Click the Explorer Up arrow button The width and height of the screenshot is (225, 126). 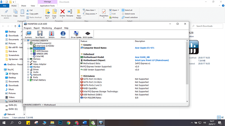(x=15, y=26)
